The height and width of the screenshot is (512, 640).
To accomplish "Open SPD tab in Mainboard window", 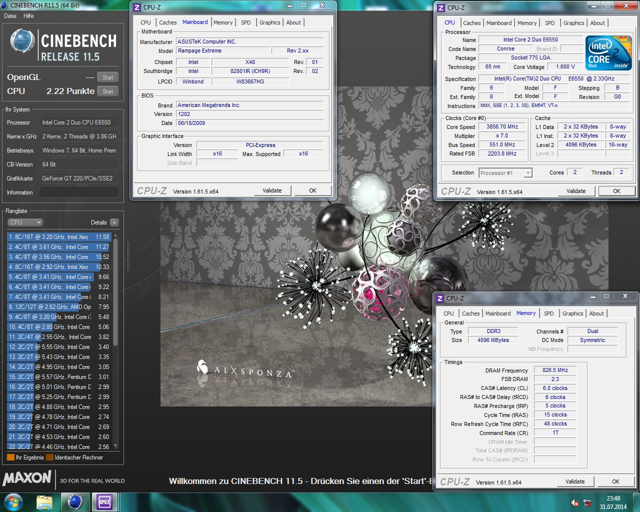I will point(245,22).
